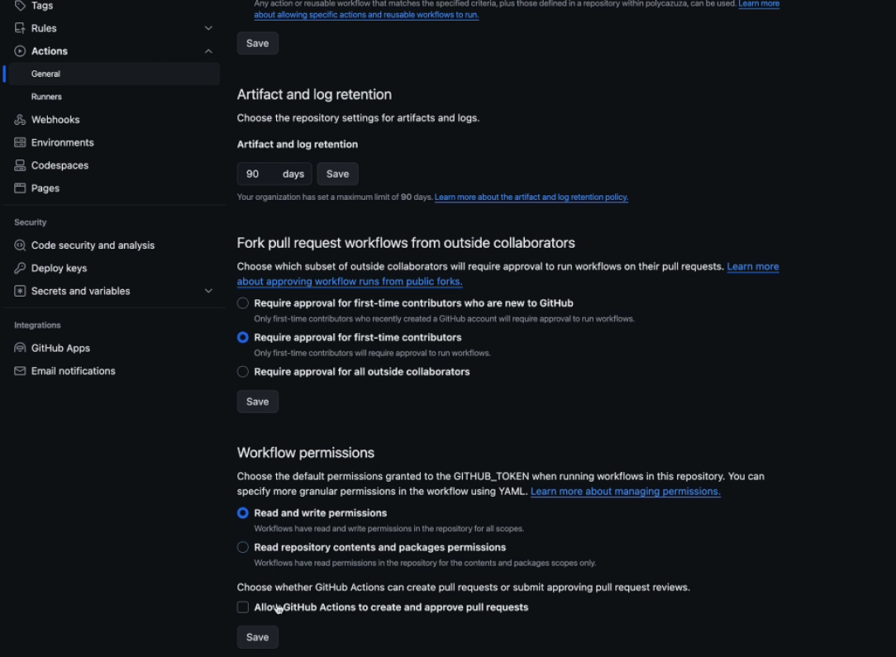Enable Allow GitHub Actions to create pull requests
Image resolution: width=896 pixels, height=657 pixels.
coord(243,607)
